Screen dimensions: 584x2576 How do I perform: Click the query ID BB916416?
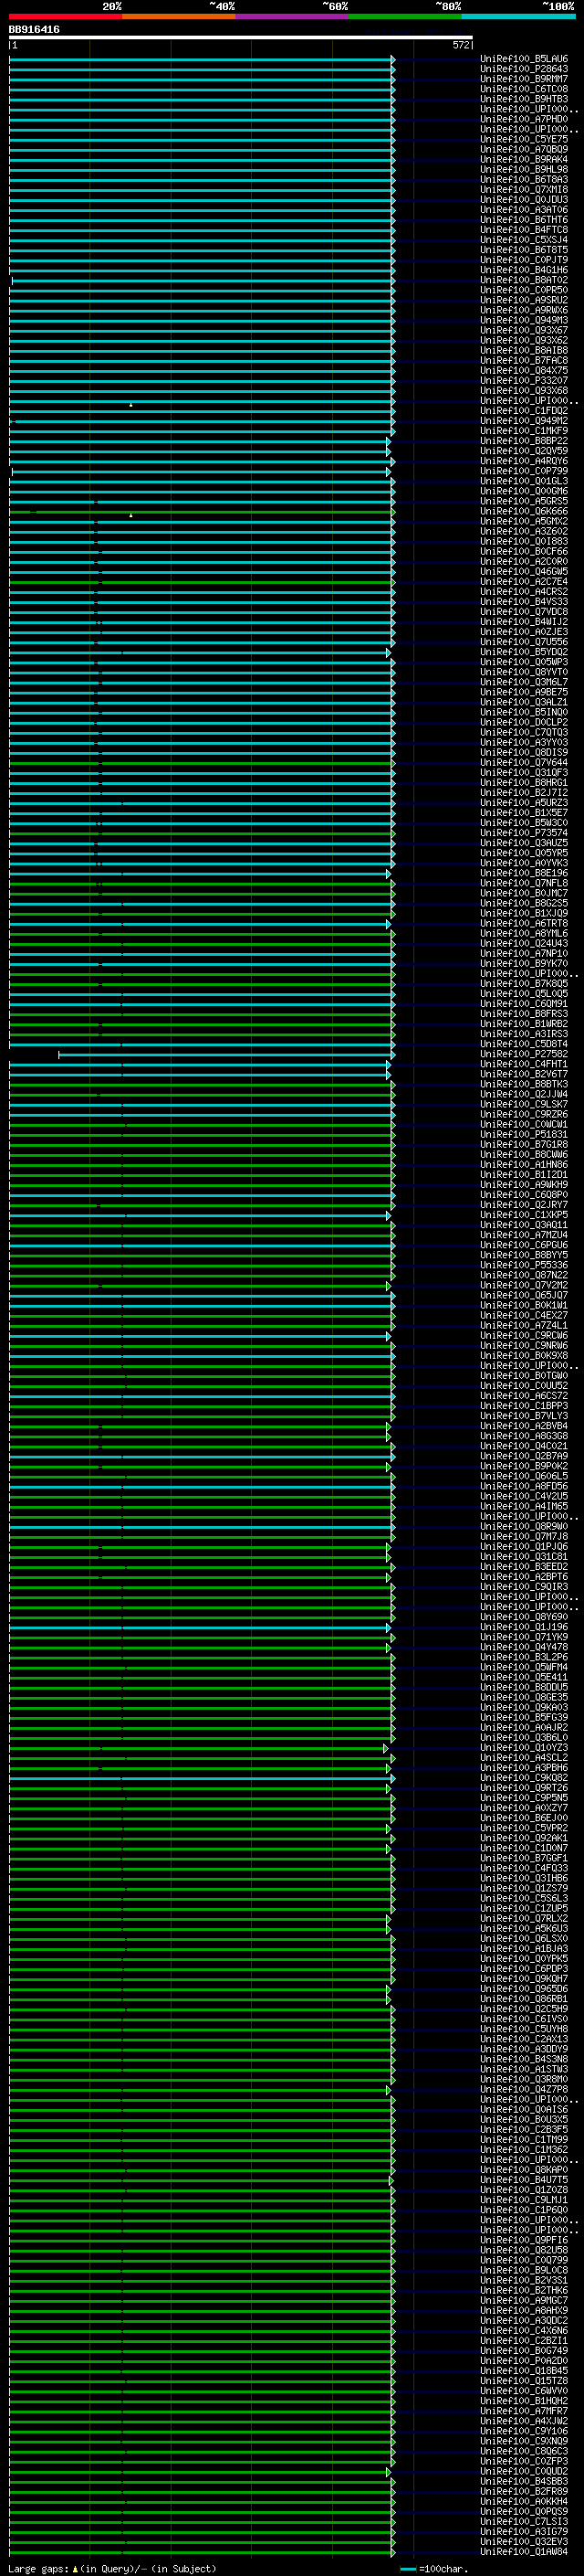[x=34, y=30]
